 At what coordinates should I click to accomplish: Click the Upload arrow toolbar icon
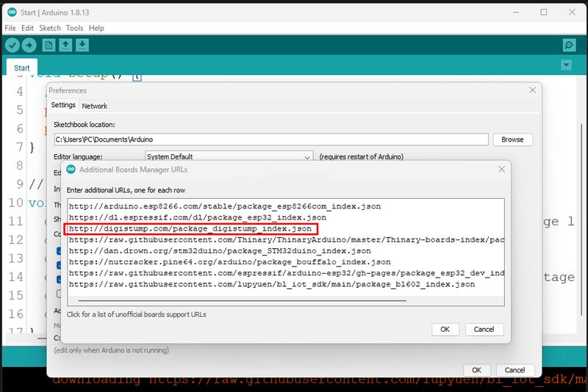tap(29, 46)
